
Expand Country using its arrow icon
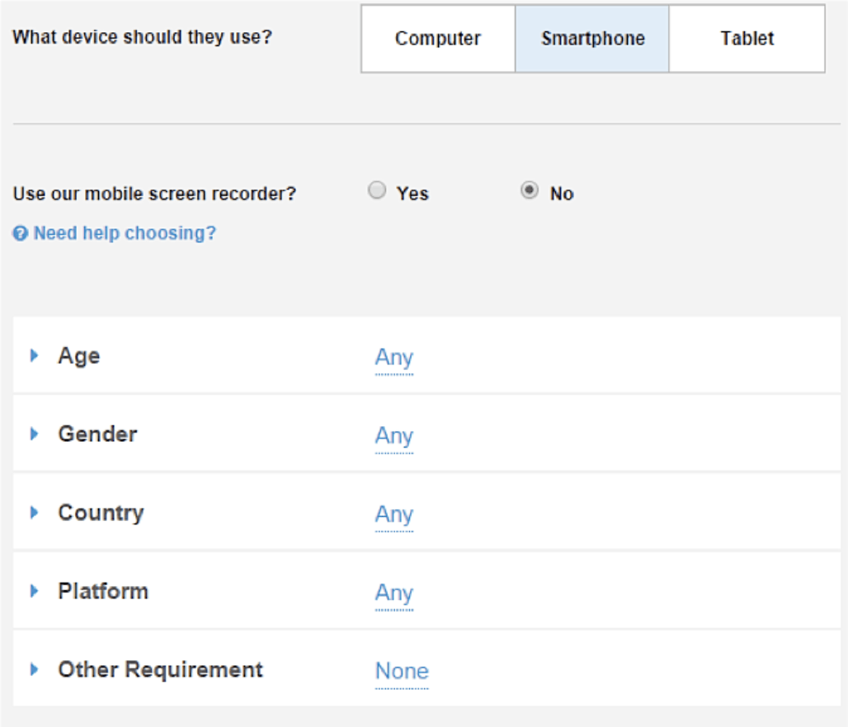[35, 512]
